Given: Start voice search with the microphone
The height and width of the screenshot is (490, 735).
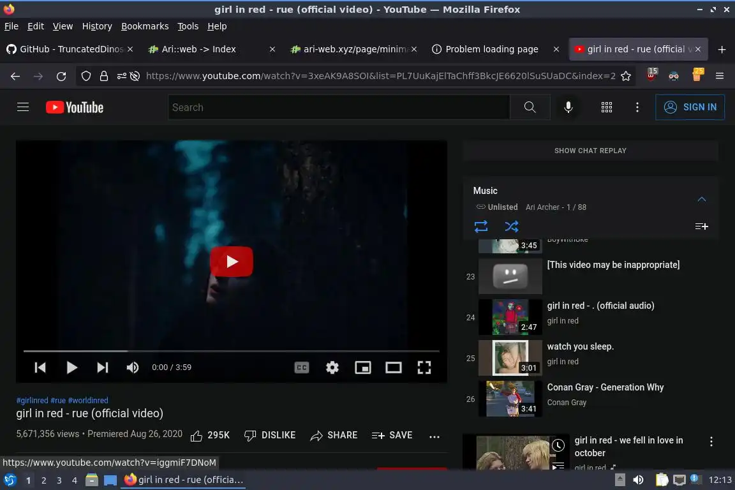Looking at the screenshot, I should 568,107.
